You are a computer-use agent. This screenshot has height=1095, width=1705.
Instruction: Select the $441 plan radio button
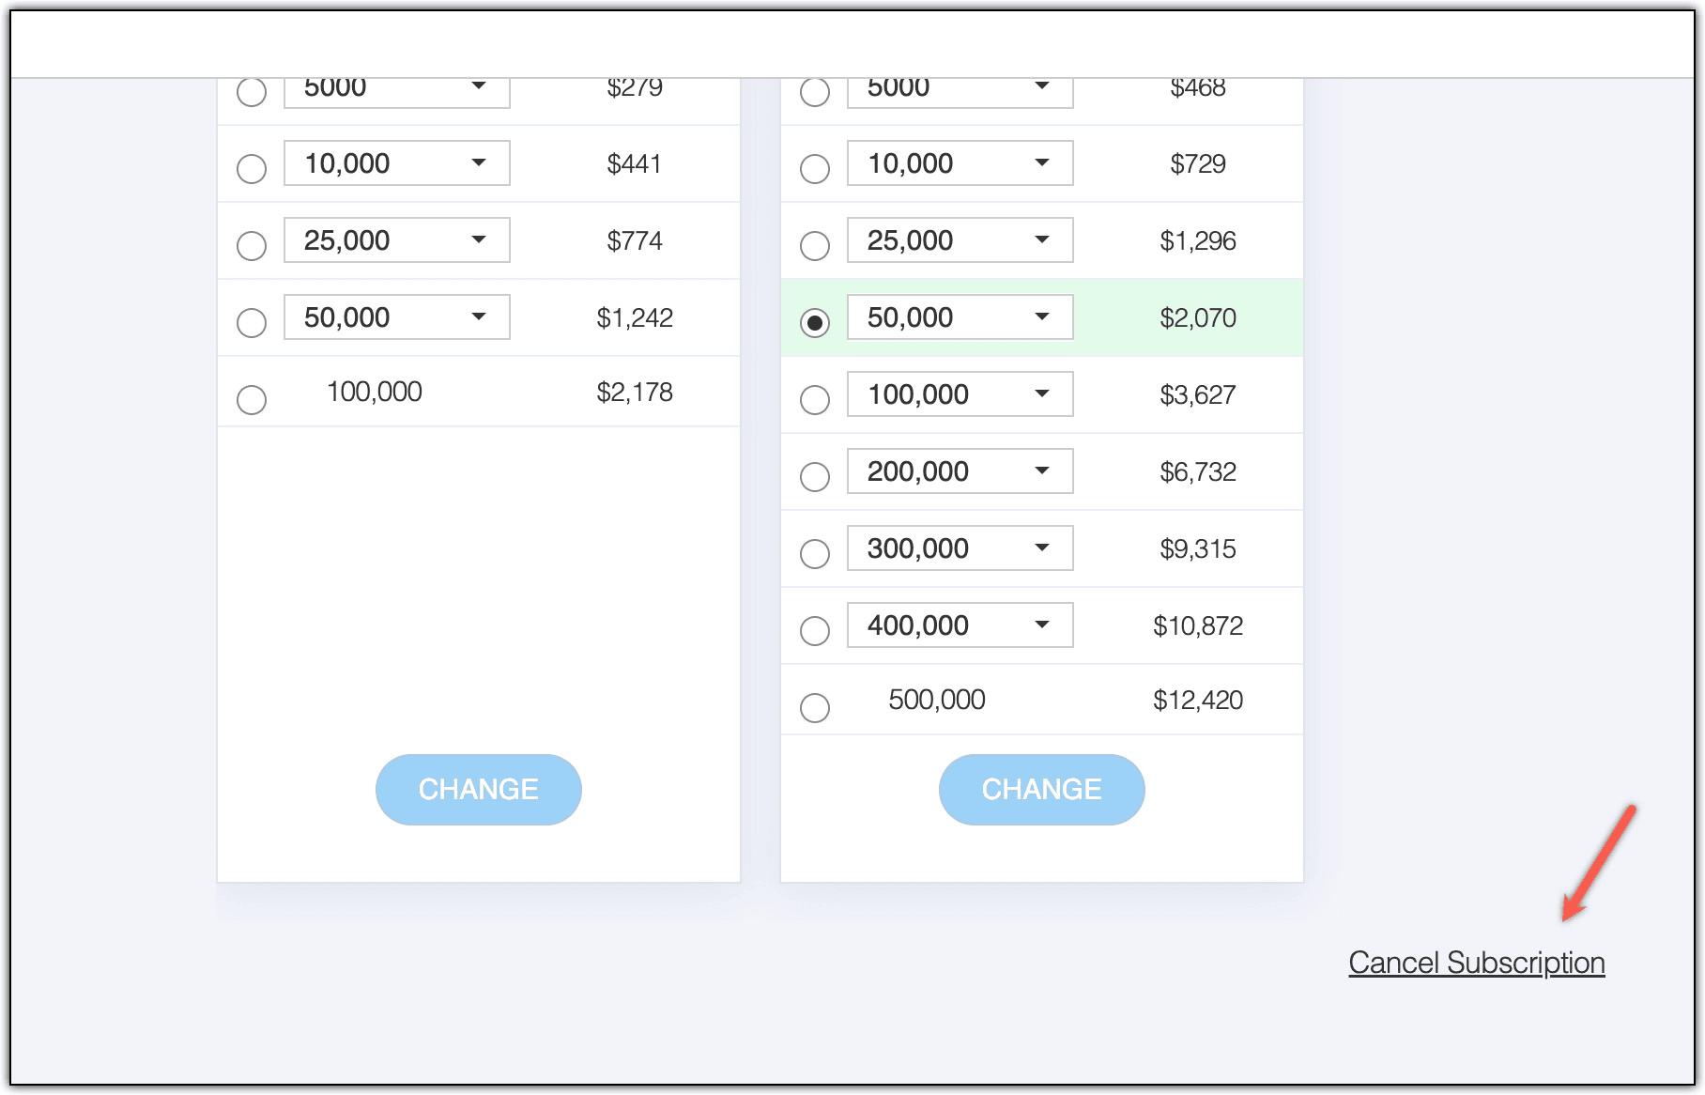252,169
